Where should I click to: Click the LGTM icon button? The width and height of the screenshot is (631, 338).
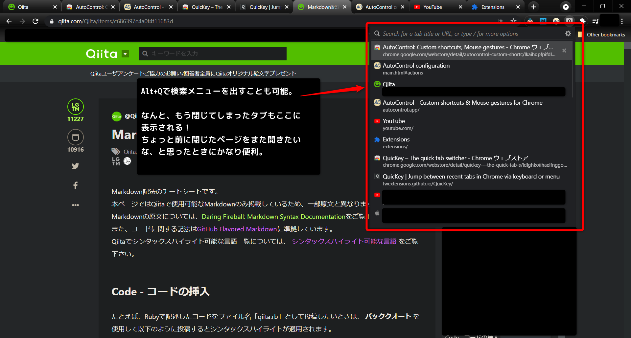[x=76, y=107]
